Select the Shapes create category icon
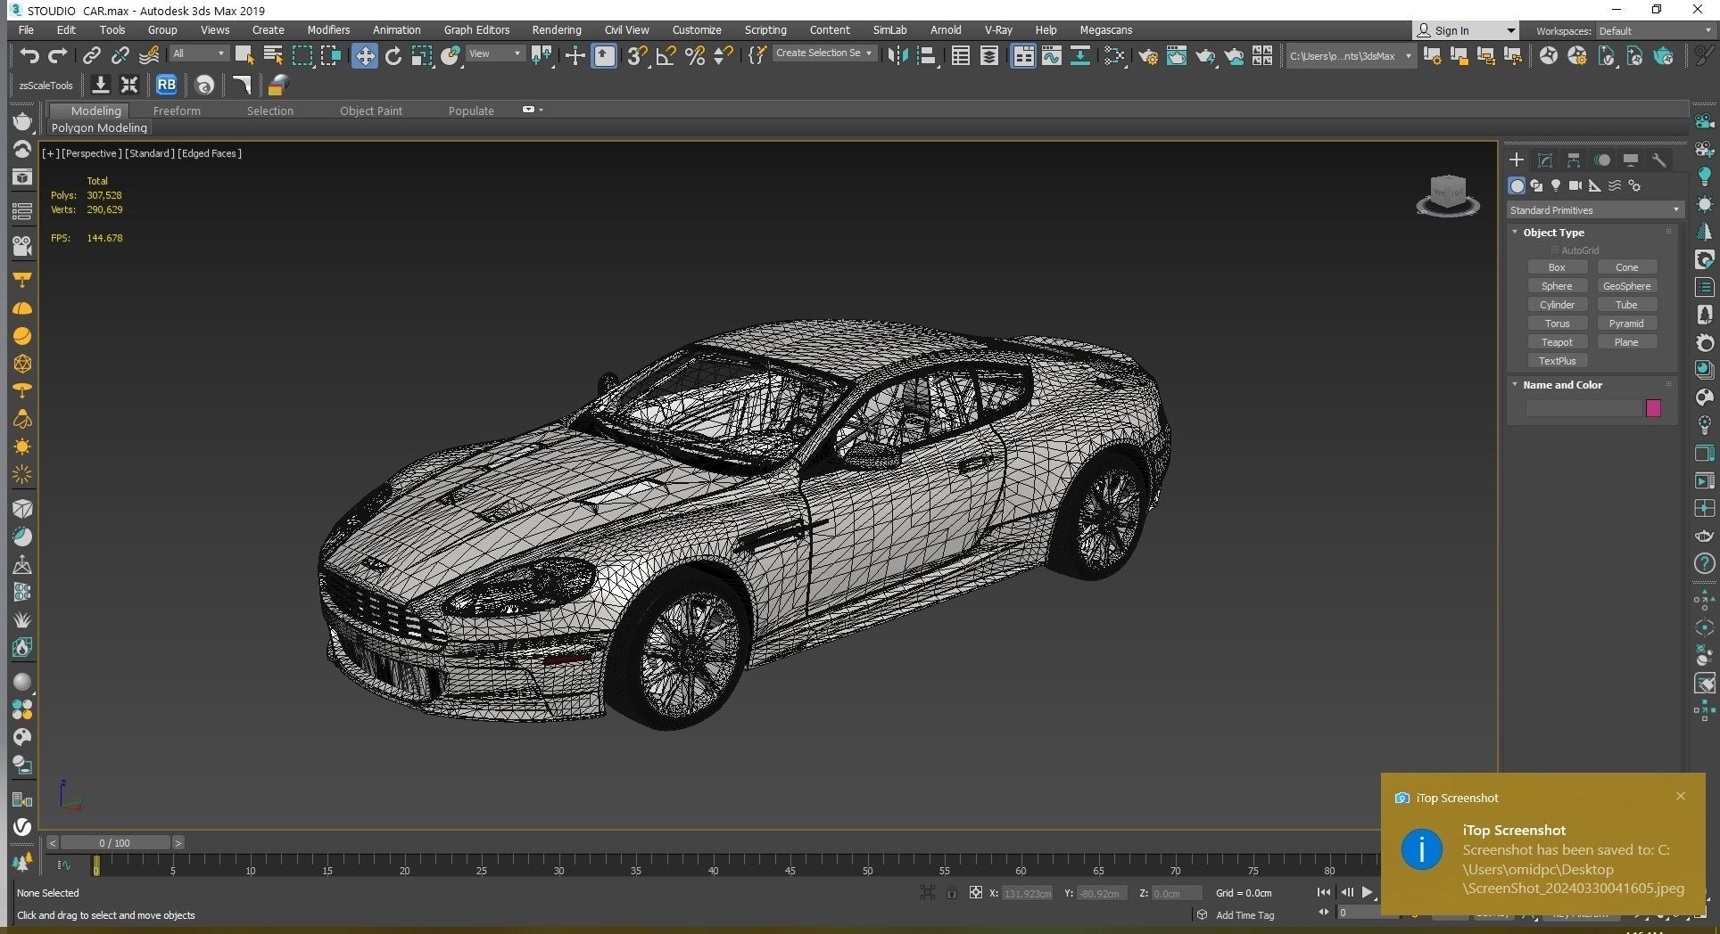 pyautogui.click(x=1536, y=185)
